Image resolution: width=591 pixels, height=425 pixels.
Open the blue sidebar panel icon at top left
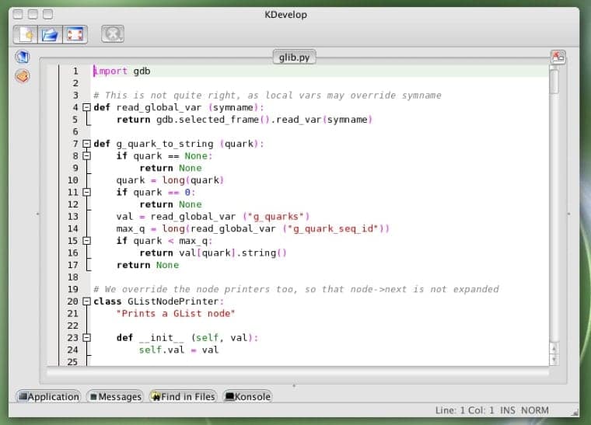23,57
